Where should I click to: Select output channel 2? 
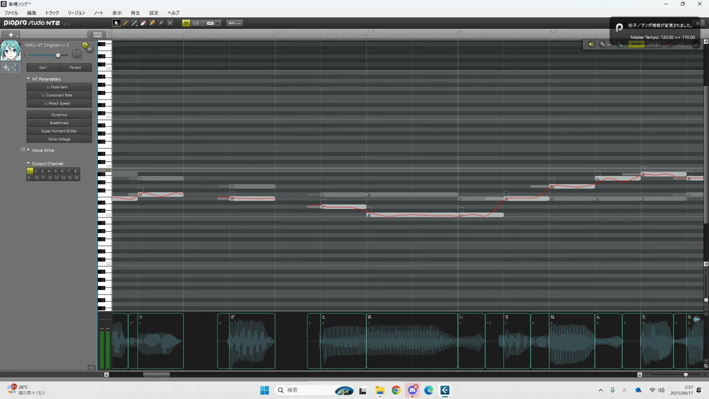pyautogui.click(x=36, y=171)
